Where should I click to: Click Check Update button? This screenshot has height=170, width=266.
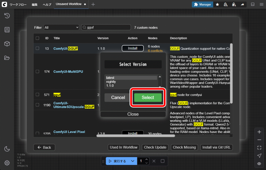[155, 147]
